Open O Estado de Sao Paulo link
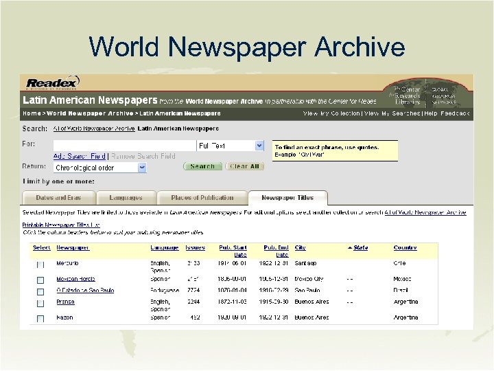The height and width of the screenshot is (371, 494). tap(85, 290)
